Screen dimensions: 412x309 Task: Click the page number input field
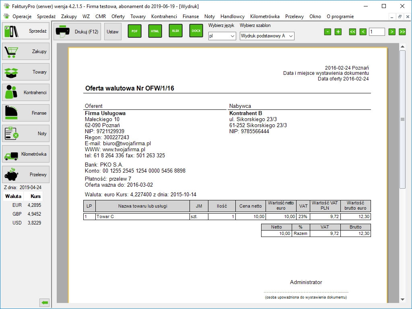pos(377,32)
